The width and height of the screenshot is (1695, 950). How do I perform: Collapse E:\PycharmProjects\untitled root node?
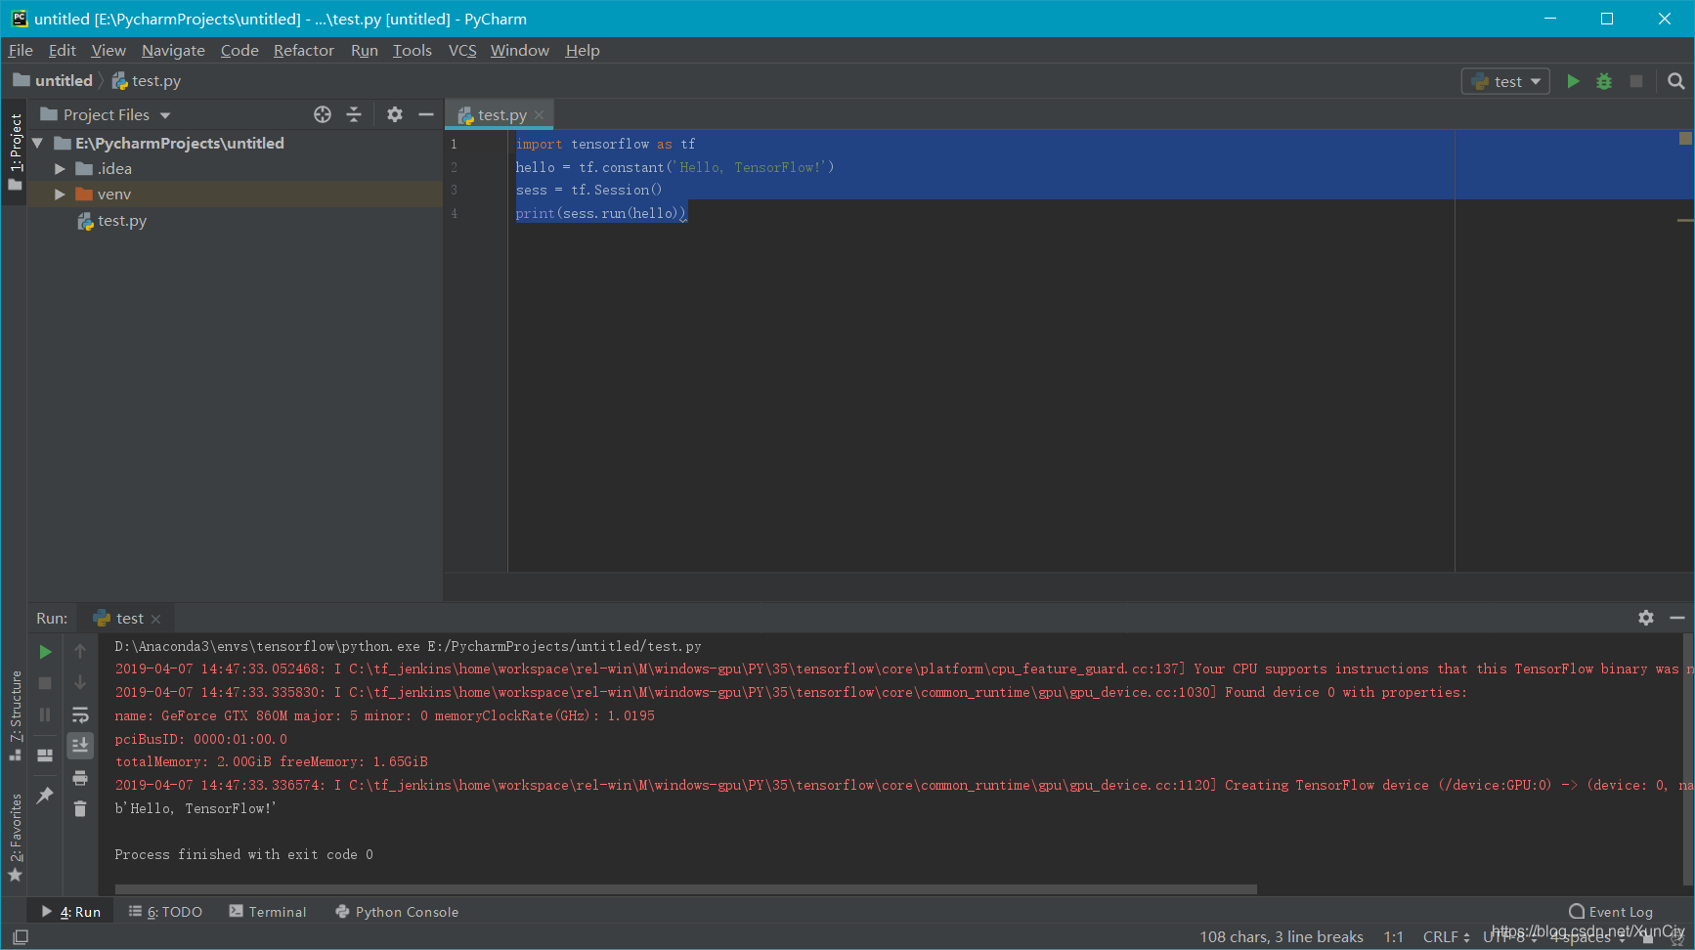37,143
